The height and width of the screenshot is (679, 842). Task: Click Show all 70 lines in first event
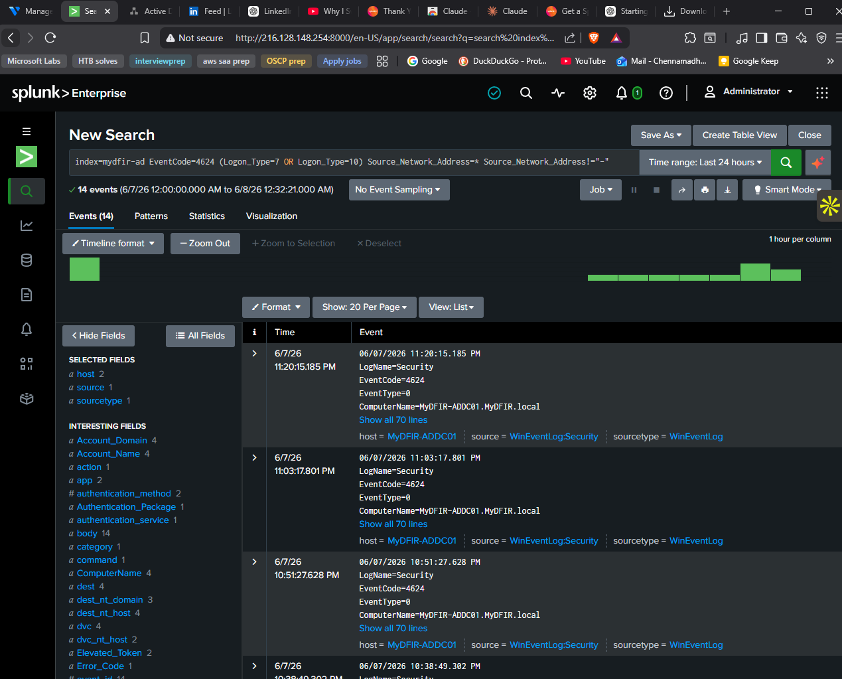pyautogui.click(x=393, y=420)
